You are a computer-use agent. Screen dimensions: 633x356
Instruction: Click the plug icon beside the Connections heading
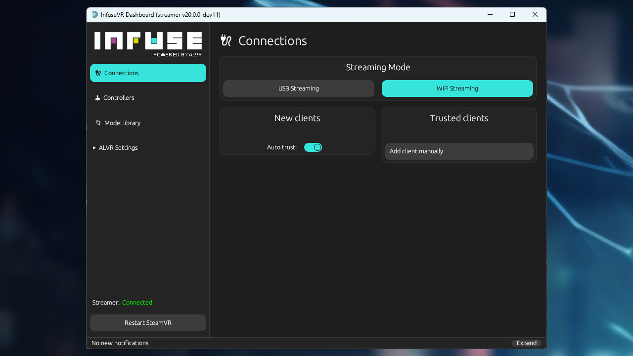point(226,41)
